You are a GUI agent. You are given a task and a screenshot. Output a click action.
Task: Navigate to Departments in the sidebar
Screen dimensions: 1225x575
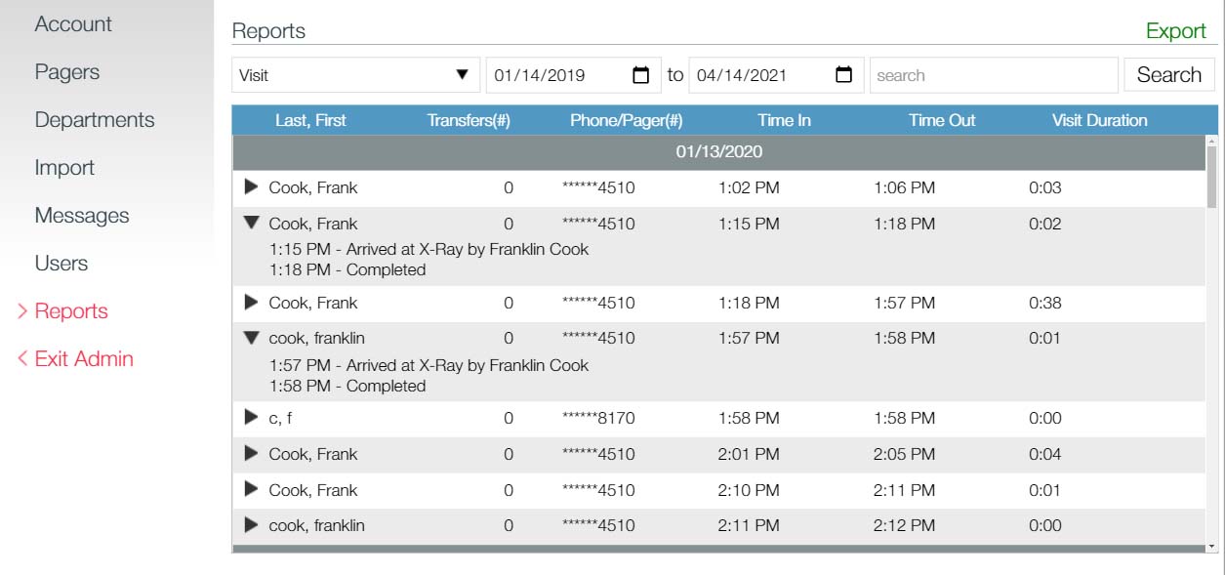click(95, 120)
